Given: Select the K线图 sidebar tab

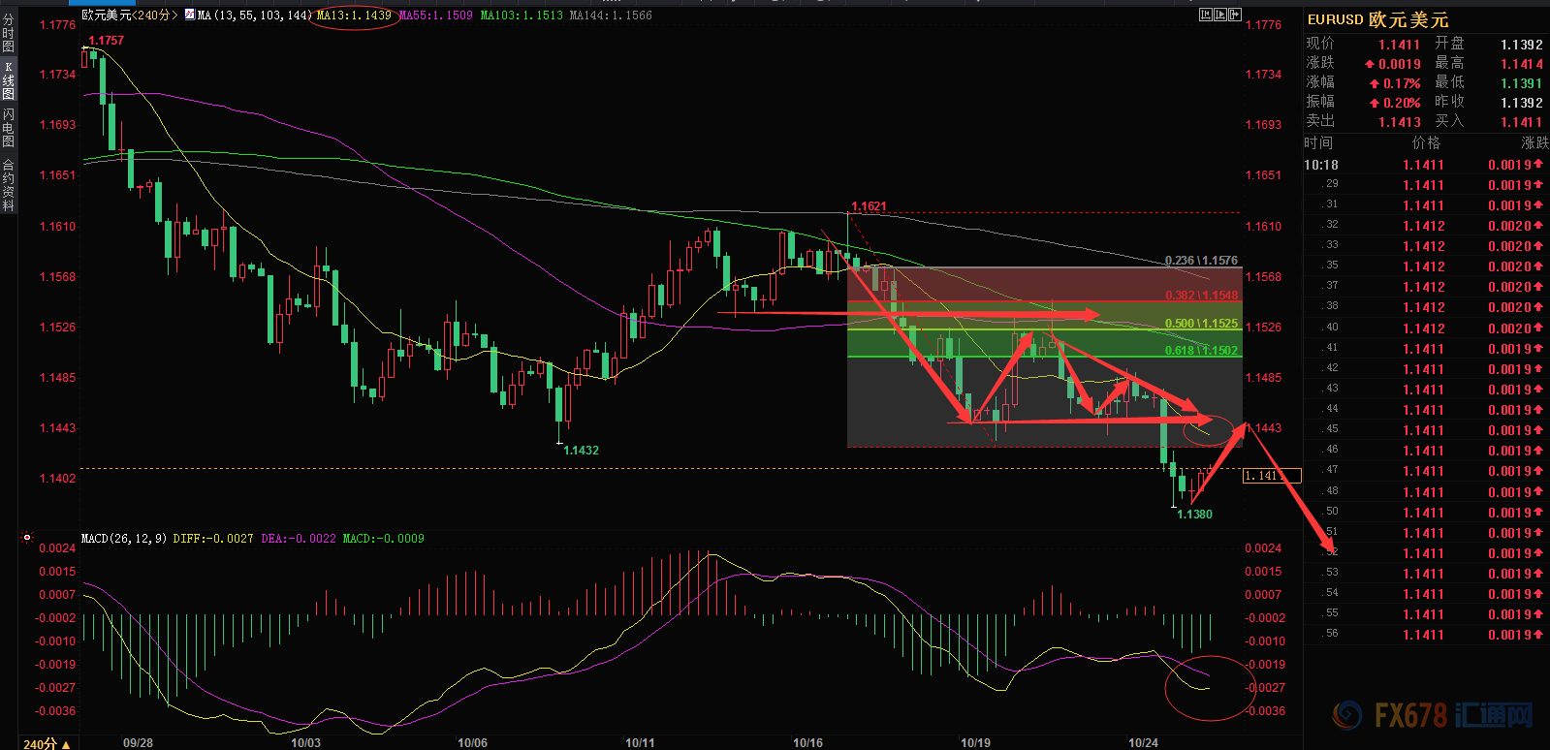Looking at the screenshot, I should [x=8, y=80].
